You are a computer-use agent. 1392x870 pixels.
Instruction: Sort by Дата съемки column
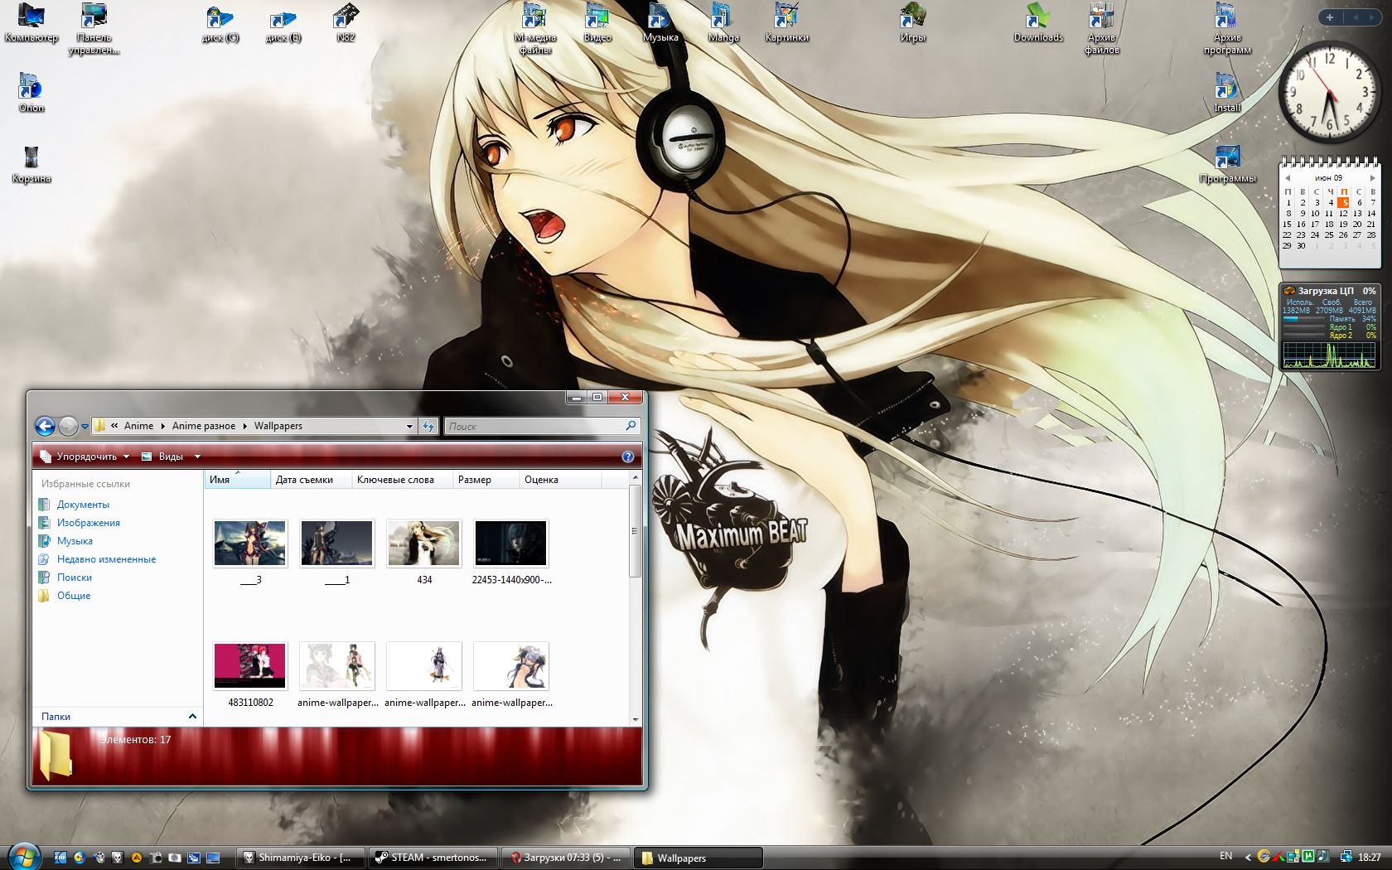pyautogui.click(x=311, y=480)
